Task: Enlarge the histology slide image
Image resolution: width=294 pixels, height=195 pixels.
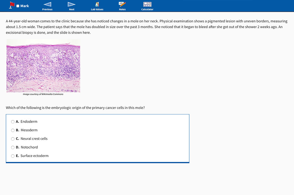Action: 43,66
